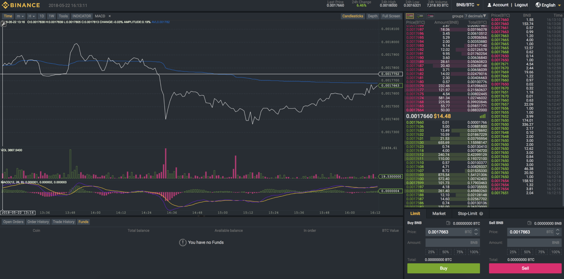Select the Limit order tab

click(x=415, y=214)
